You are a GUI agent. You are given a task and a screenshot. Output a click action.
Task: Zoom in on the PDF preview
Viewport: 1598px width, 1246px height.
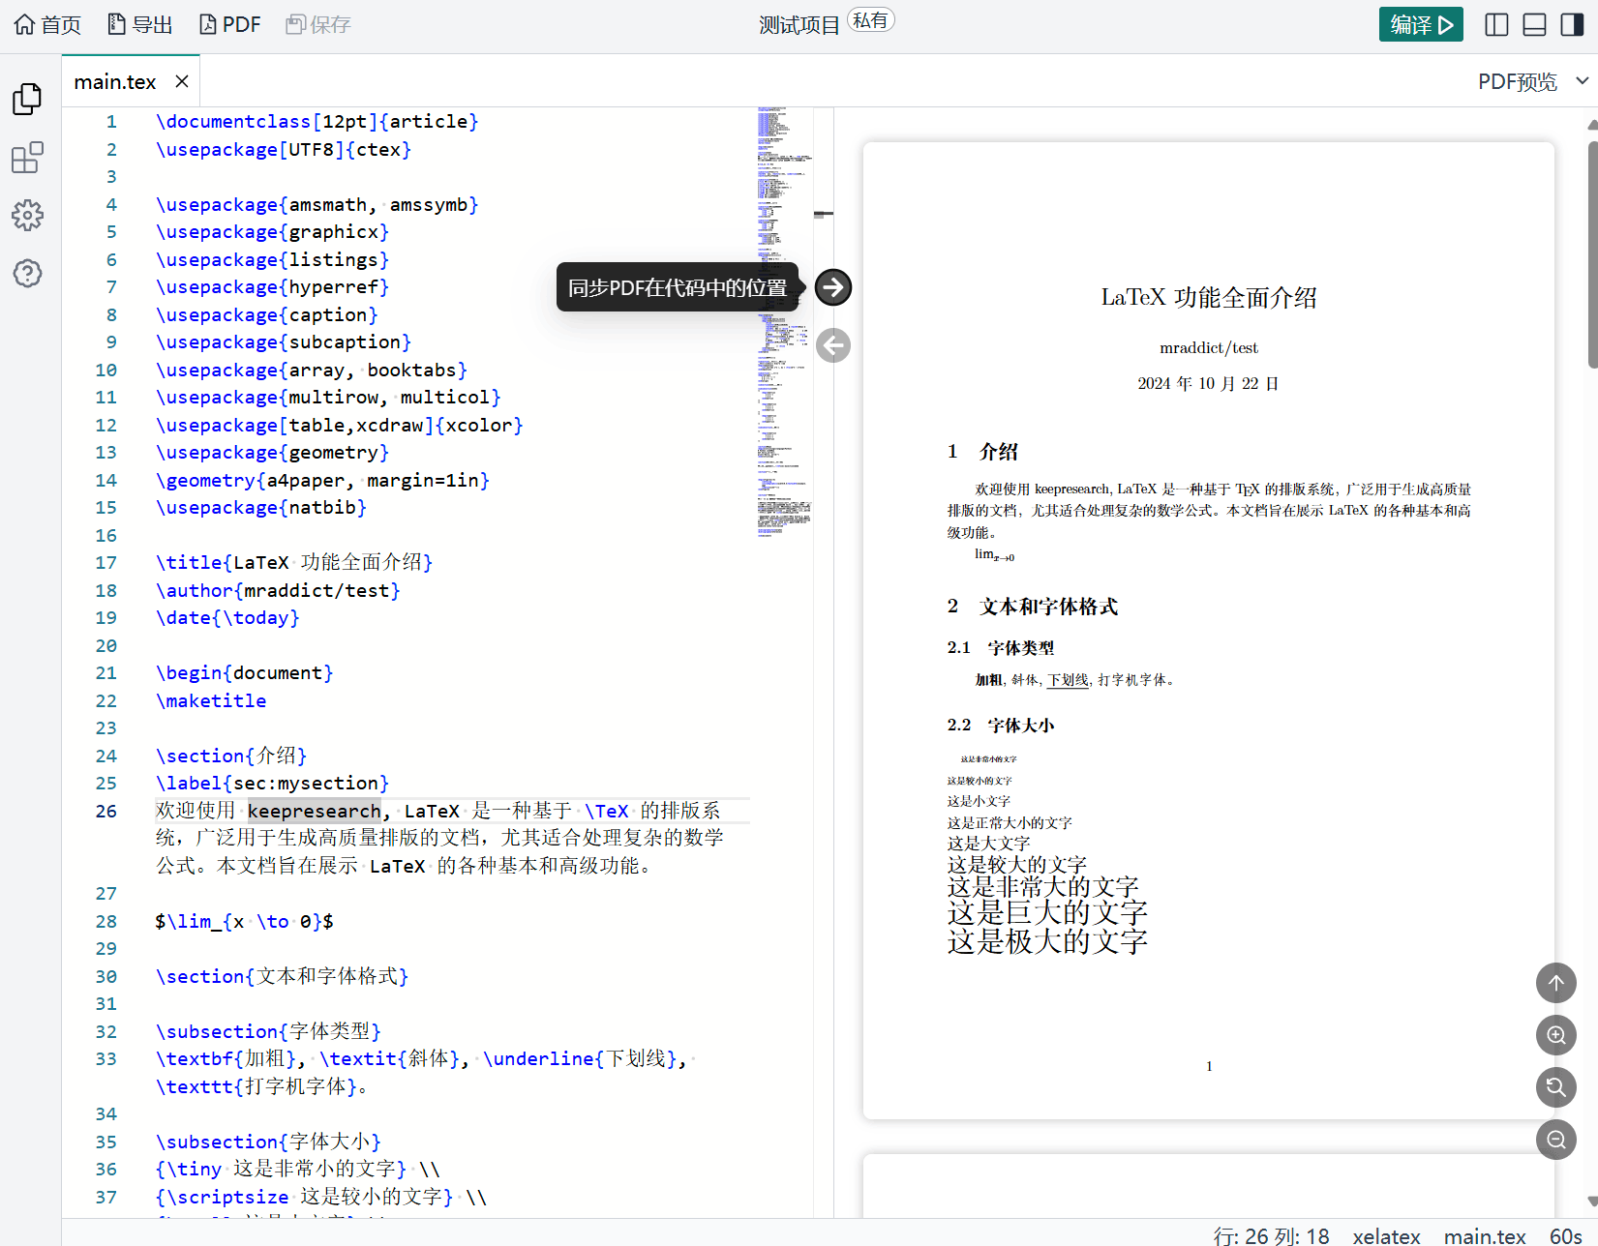point(1555,1035)
